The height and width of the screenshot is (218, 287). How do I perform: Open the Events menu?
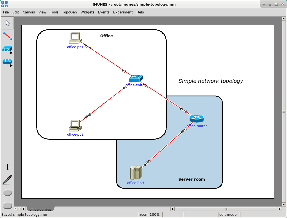pos(104,12)
